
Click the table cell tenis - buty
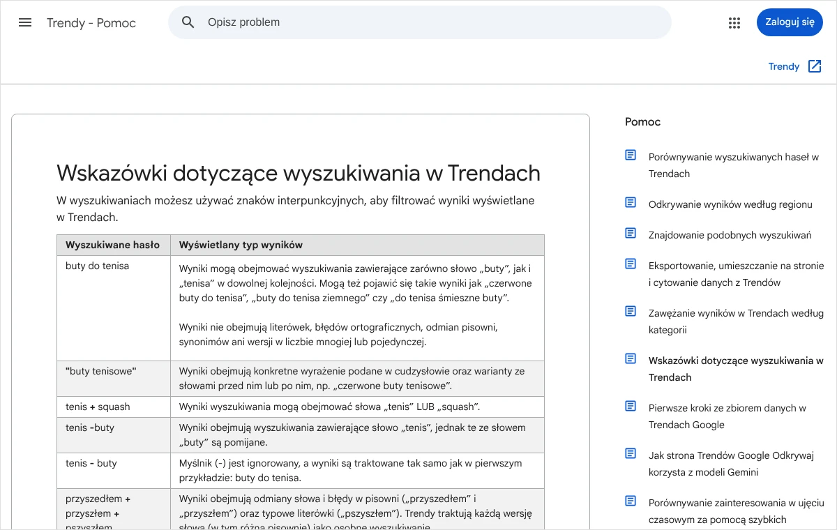pyautogui.click(x=113, y=471)
